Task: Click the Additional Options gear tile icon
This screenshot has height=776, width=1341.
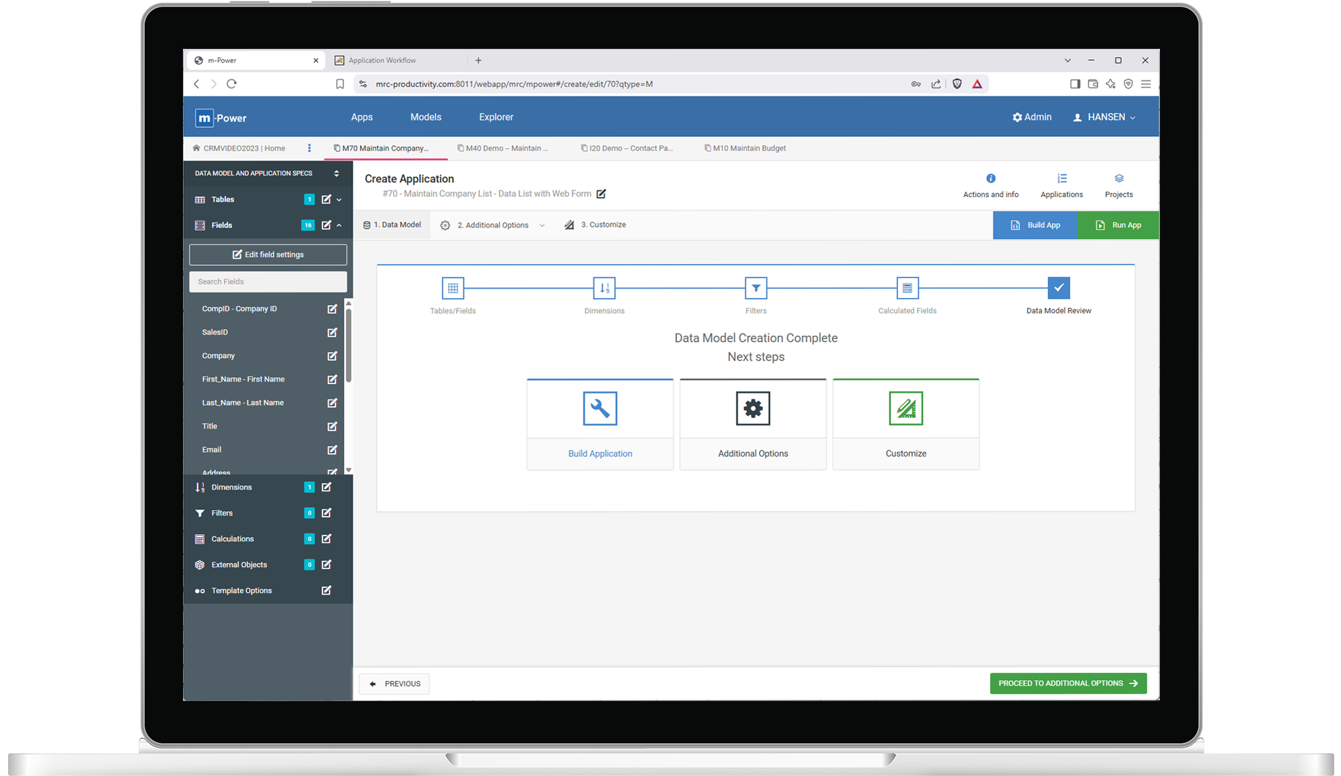Action: pyautogui.click(x=752, y=408)
